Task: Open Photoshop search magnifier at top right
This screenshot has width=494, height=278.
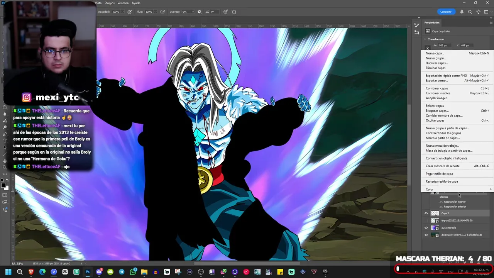Action: pyautogui.click(x=470, y=12)
